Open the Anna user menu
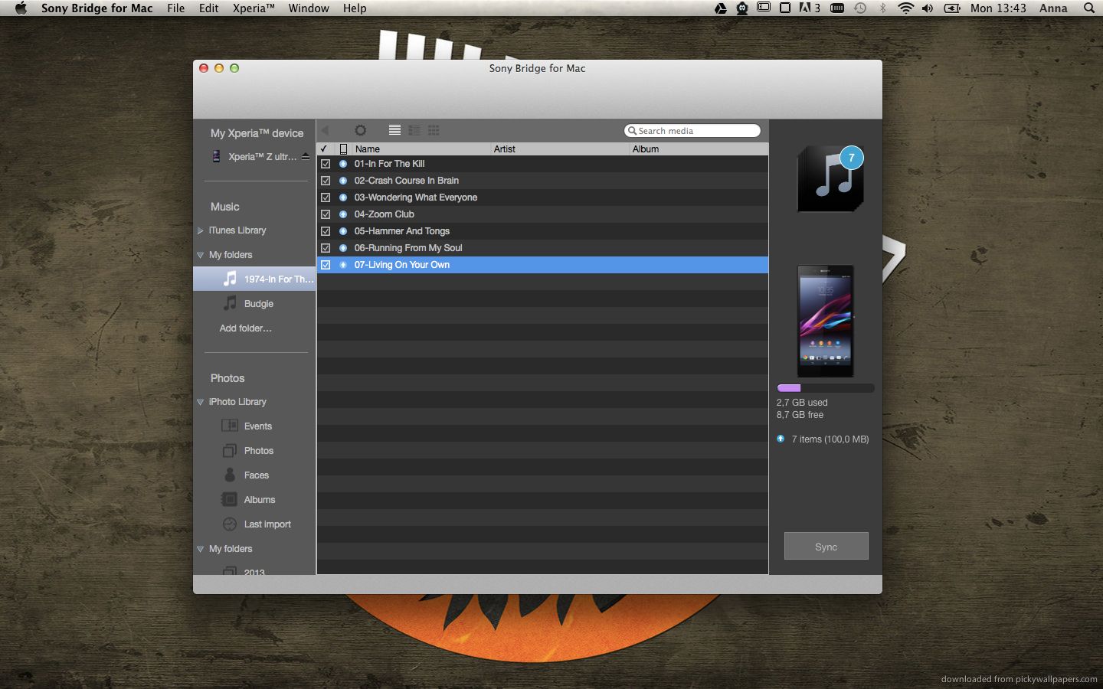 point(1053,8)
